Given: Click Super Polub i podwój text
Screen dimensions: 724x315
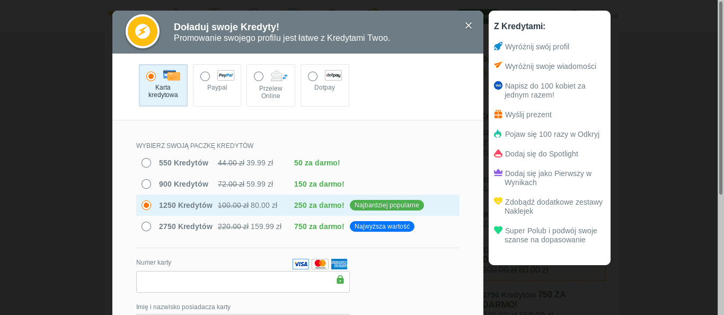Looking at the screenshot, I should pos(551,235).
